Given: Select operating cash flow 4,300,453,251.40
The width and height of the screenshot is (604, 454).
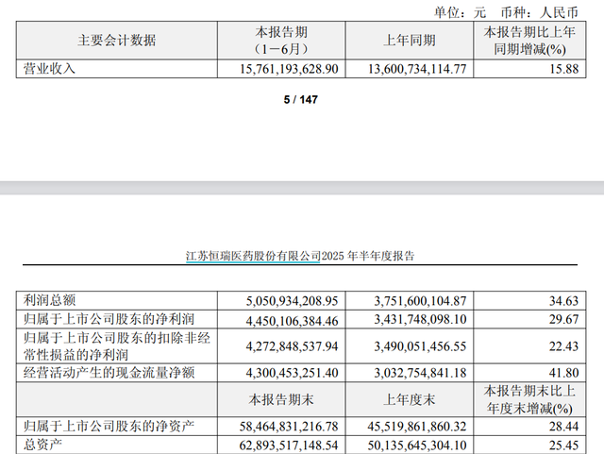Looking at the screenshot, I should (x=292, y=373).
